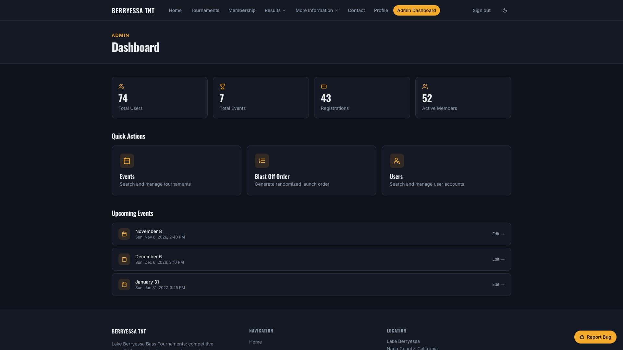Edit the November 8 event
The image size is (623, 350).
point(498,234)
